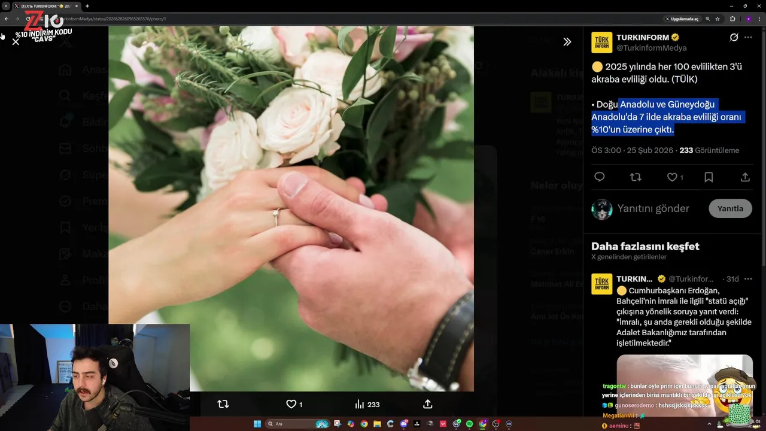Bookmark this page with the star icon
The height and width of the screenshot is (431, 766).
coord(718,19)
